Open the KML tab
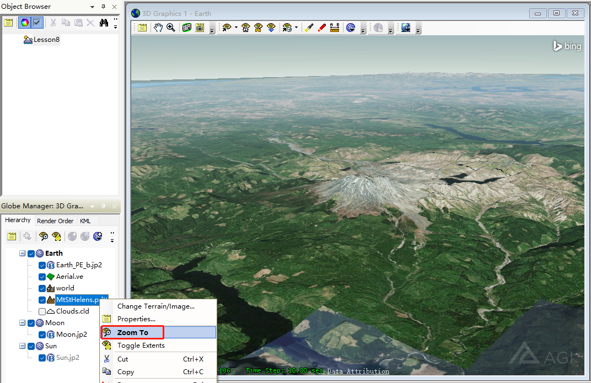The image size is (591, 383). [x=85, y=221]
